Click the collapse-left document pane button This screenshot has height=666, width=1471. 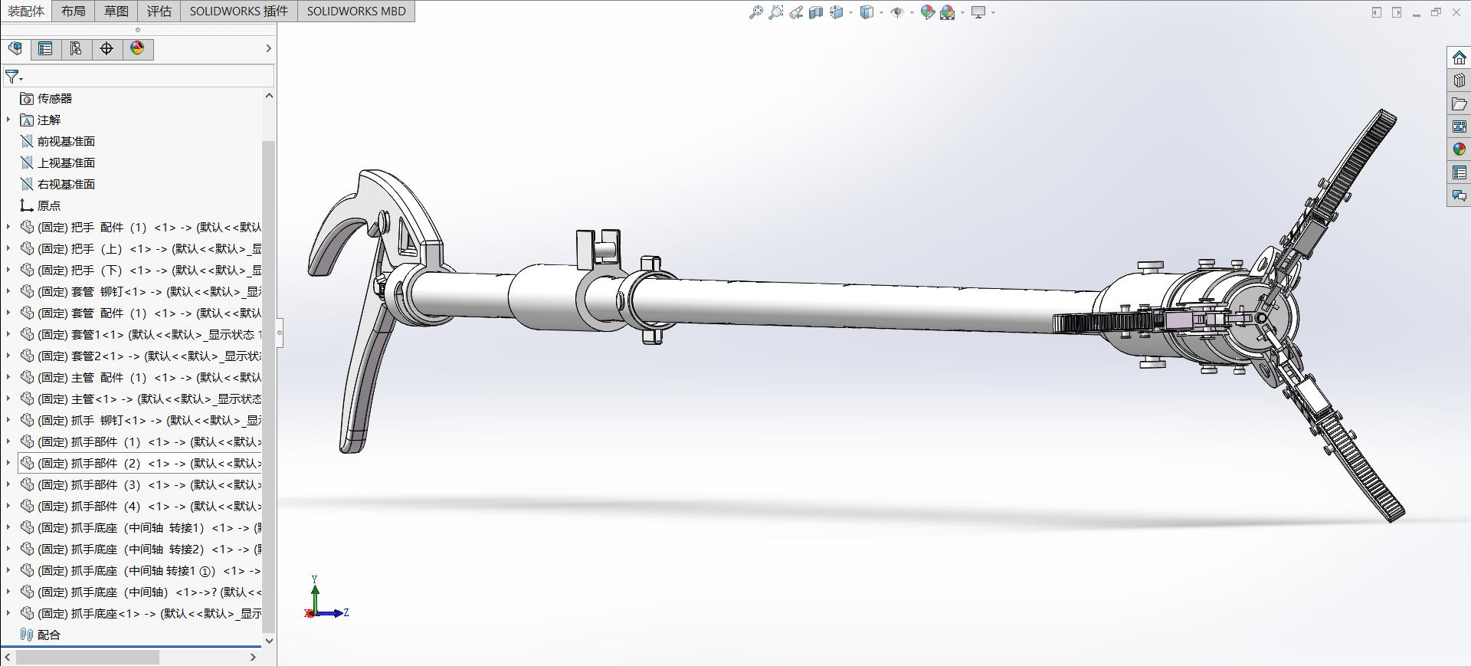tap(1377, 12)
